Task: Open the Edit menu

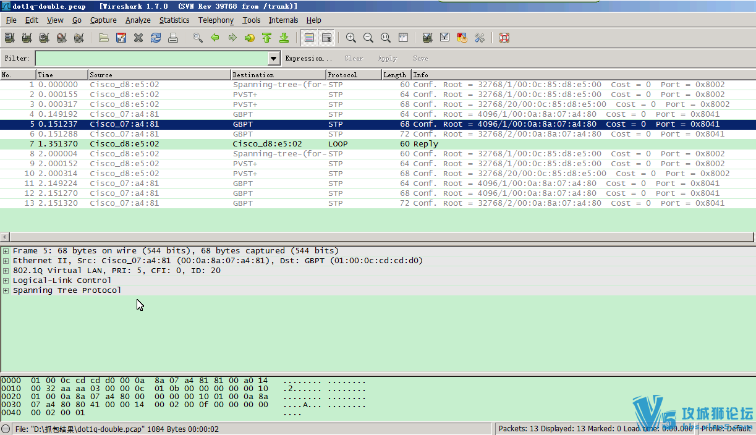Action: [x=32, y=20]
